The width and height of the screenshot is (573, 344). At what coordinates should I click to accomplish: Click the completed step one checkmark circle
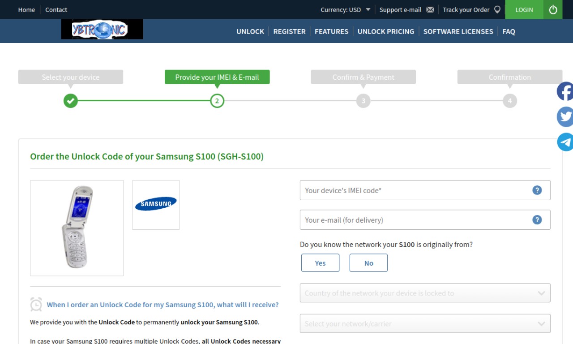[70, 101]
